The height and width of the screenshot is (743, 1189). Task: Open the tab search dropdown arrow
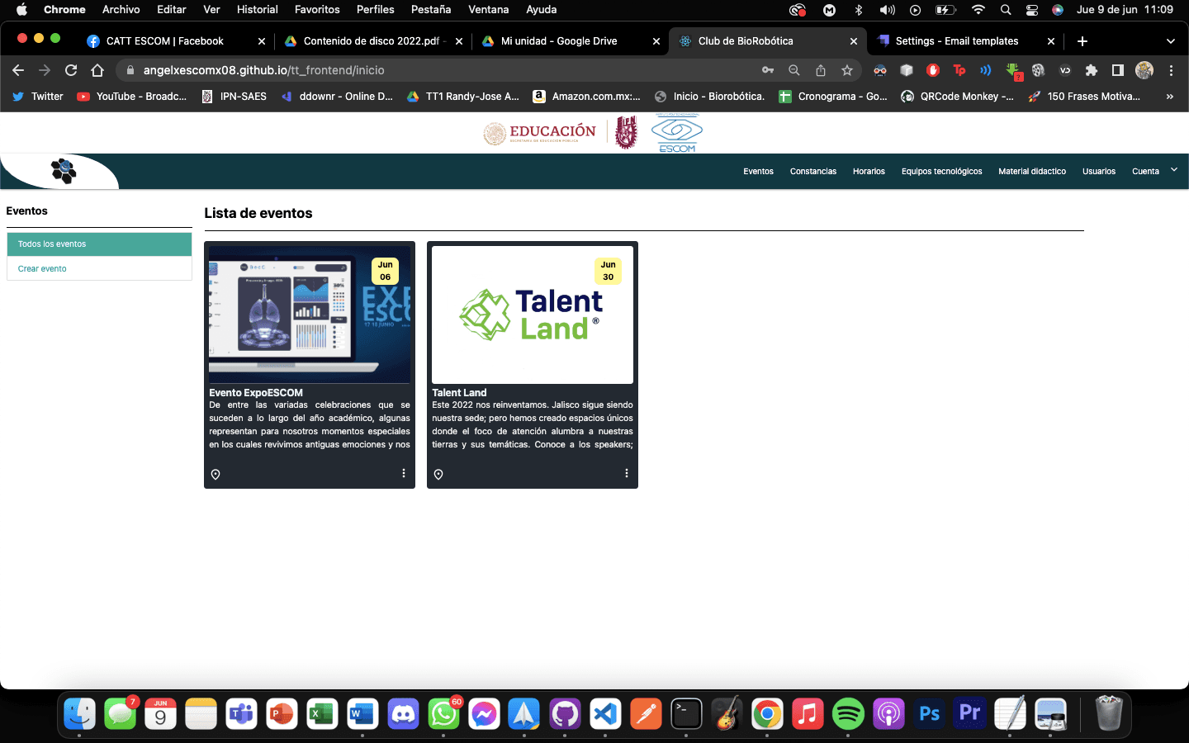coord(1170,41)
